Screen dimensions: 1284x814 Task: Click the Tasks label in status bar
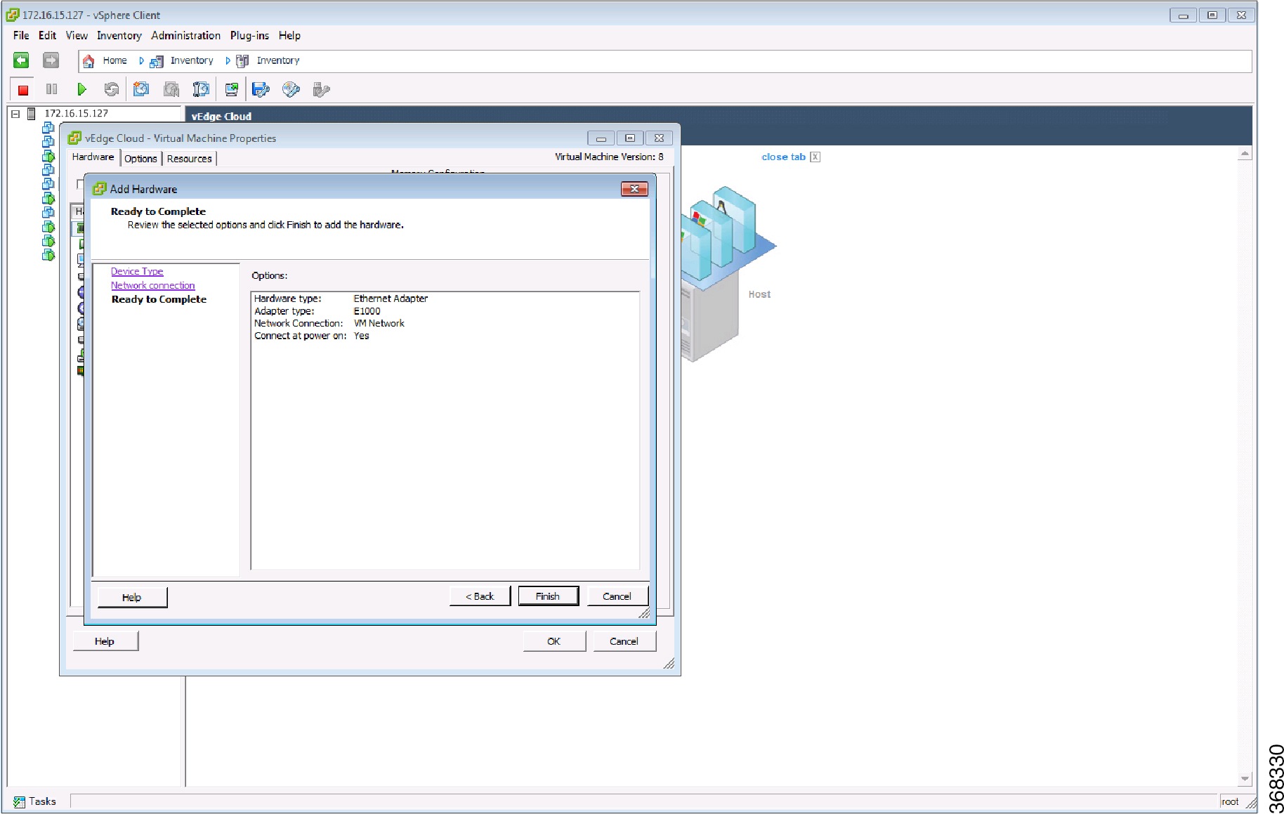[42, 801]
